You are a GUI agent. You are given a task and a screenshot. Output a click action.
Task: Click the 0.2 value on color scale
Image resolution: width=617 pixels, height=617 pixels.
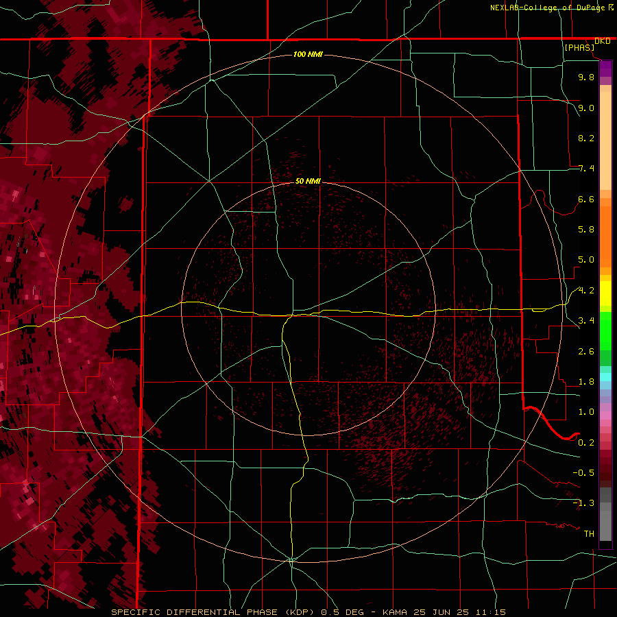tap(586, 443)
